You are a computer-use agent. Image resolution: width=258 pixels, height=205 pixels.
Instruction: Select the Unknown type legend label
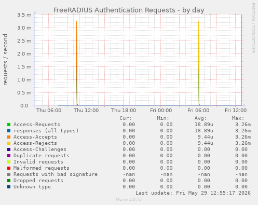tap(32, 187)
